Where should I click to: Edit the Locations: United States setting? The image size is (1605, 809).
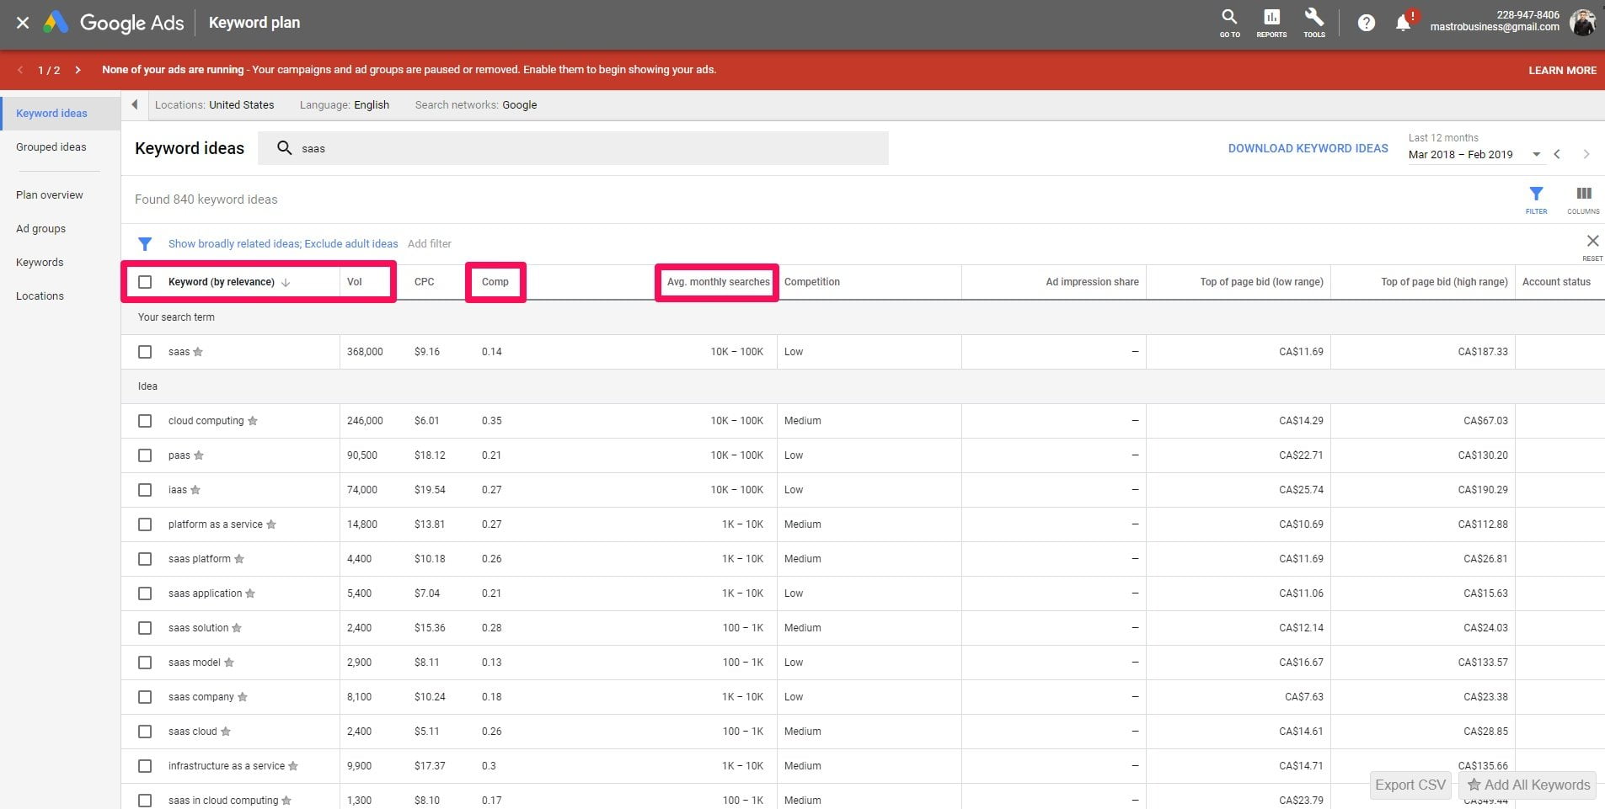click(214, 104)
